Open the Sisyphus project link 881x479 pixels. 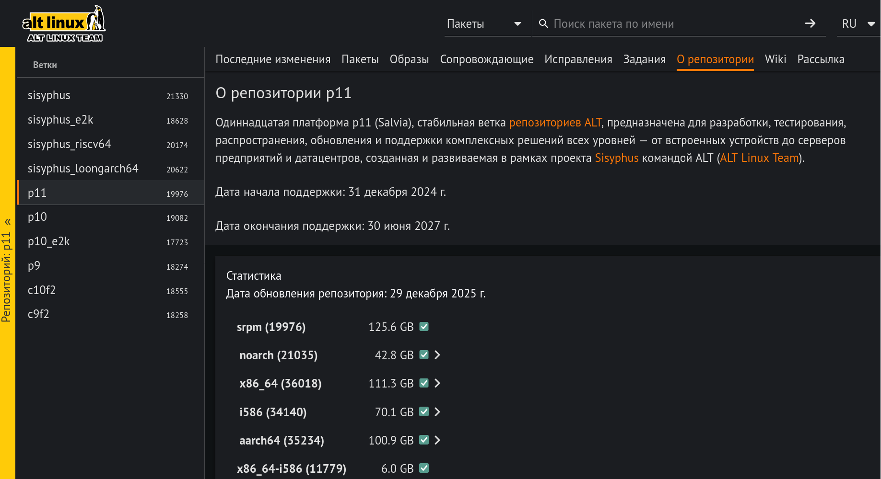coord(616,158)
